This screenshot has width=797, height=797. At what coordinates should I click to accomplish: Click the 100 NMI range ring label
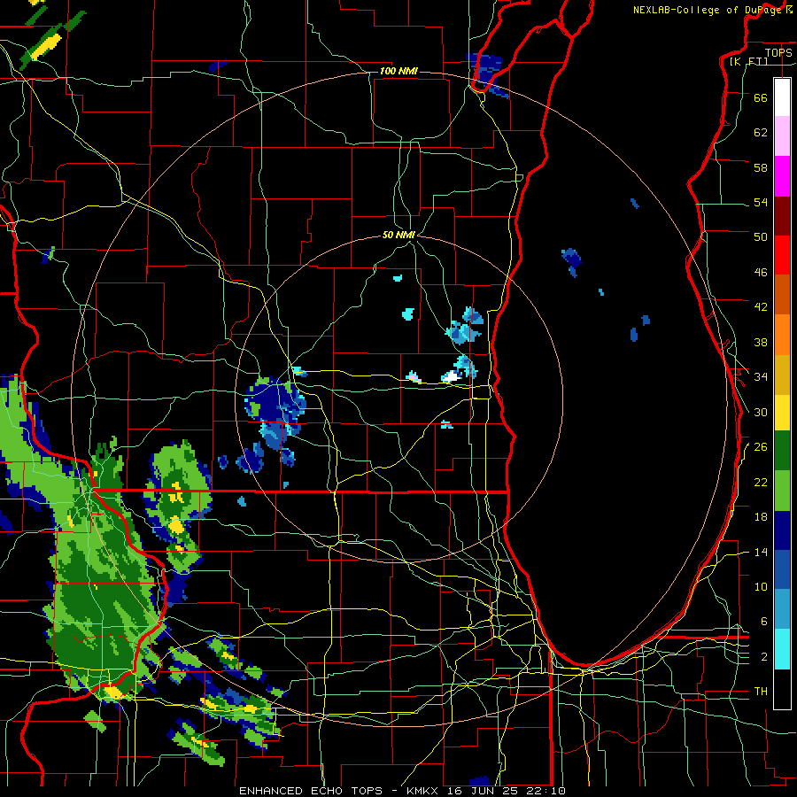point(398,71)
